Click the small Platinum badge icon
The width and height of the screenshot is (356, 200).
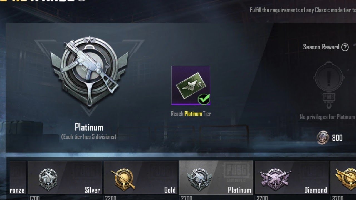click(199, 178)
